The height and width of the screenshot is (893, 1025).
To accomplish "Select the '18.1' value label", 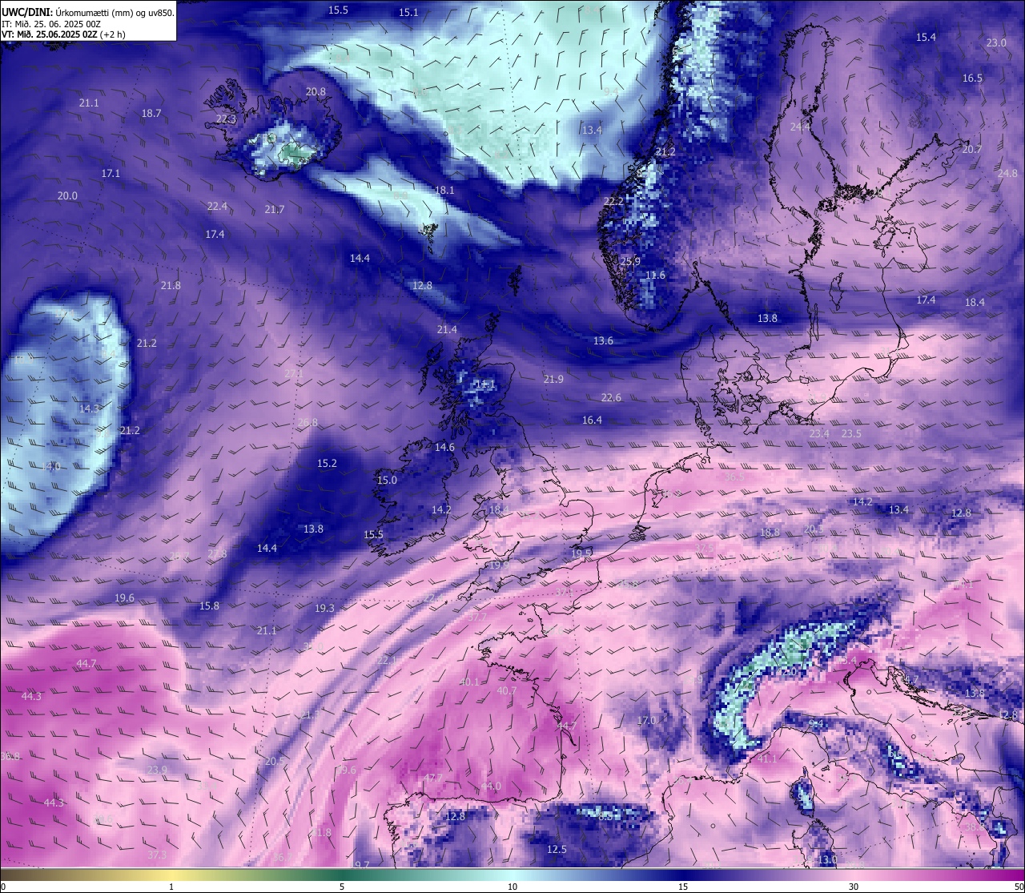I will click(x=444, y=190).
